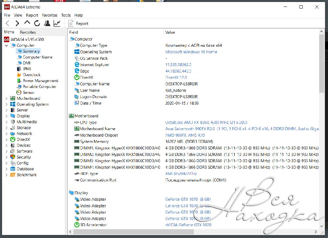Expand the Motherboard tree node
This screenshot has width=328, height=238.
coord(7,98)
